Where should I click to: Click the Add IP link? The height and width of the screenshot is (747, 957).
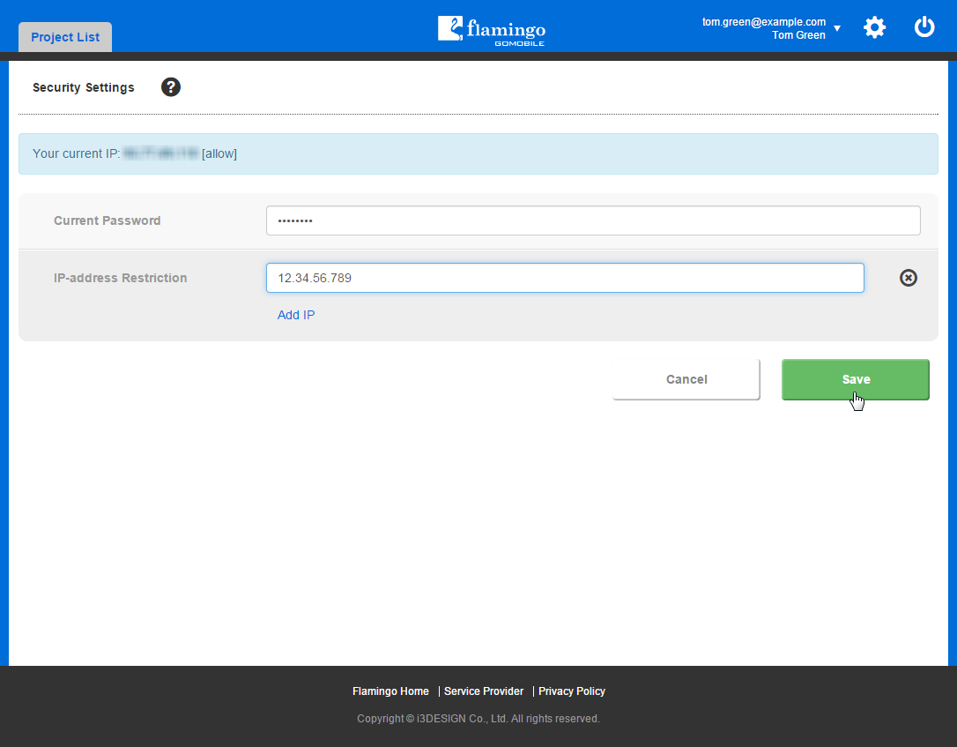pos(296,315)
